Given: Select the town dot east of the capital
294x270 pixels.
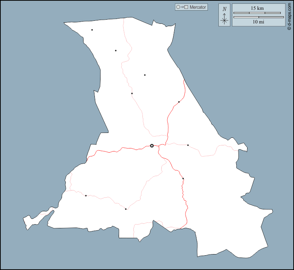Looking at the screenshot, I should coord(188,145).
